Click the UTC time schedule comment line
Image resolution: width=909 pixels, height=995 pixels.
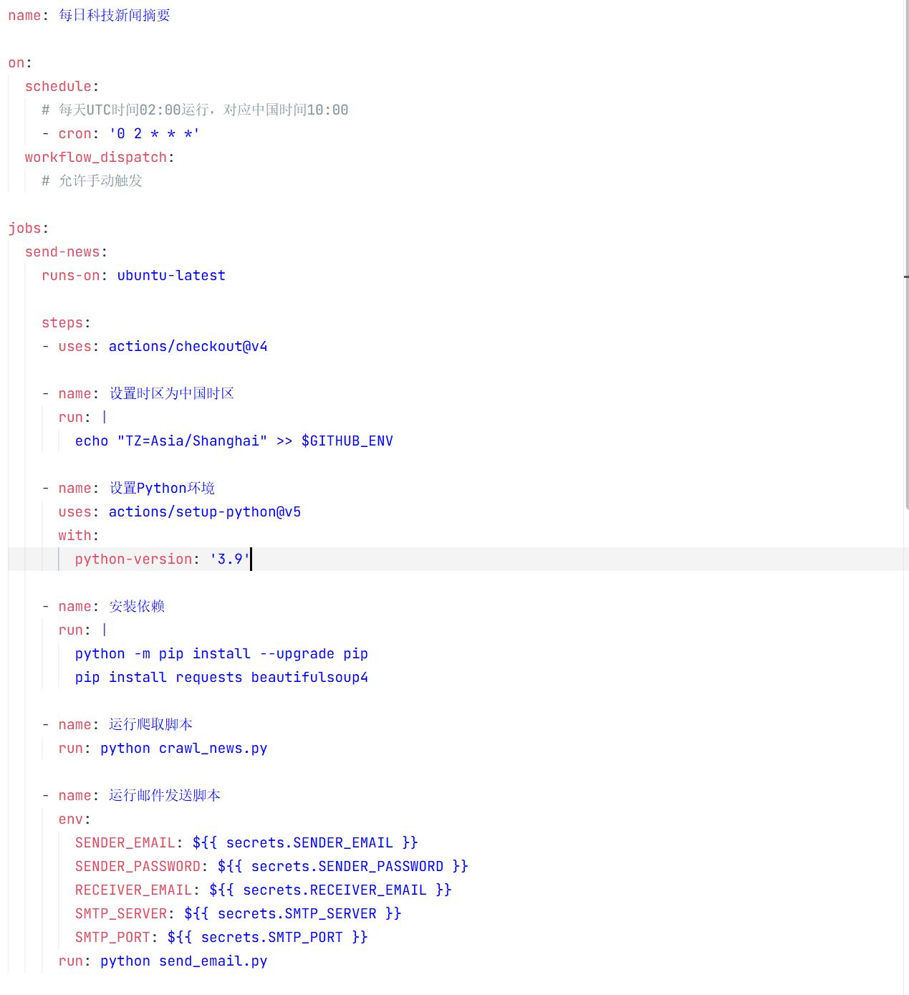(195, 110)
